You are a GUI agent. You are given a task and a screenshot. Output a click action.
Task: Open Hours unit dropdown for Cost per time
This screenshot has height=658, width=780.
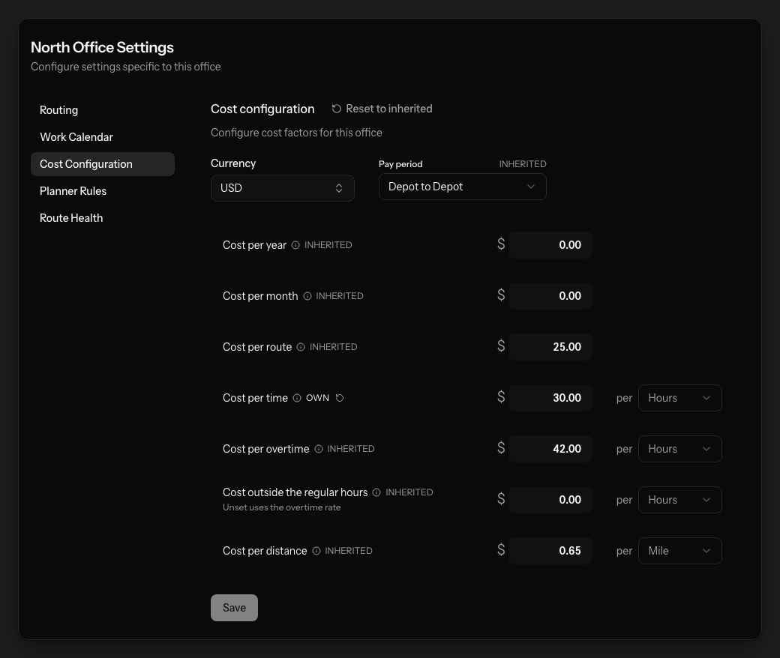point(680,398)
